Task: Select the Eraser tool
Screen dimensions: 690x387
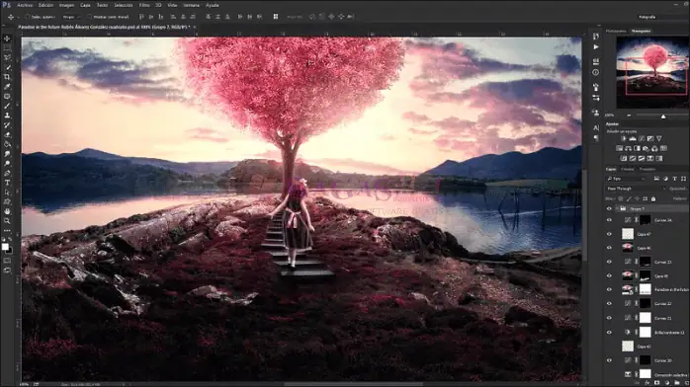Action: tap(7, 134)
